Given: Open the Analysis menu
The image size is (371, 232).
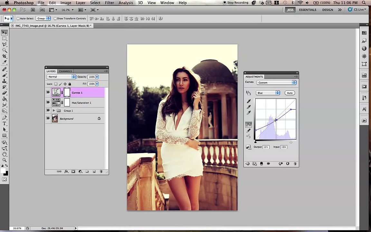Looking at the screenshot, I should pos(126,3).
